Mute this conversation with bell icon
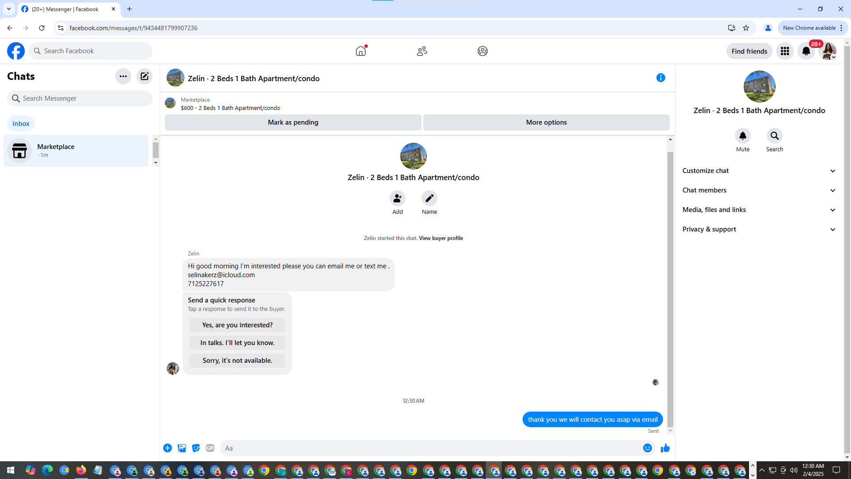Image resolution: width=851 pixels, height=479 pixels. click(743, 136)
